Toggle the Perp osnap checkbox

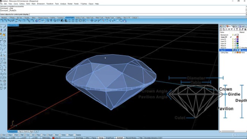tap(36, 135)
